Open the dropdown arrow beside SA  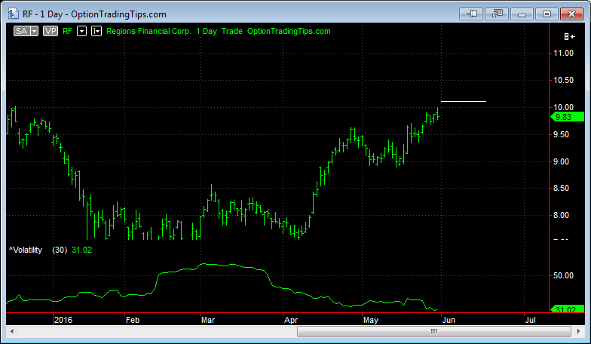coord(35,31)
